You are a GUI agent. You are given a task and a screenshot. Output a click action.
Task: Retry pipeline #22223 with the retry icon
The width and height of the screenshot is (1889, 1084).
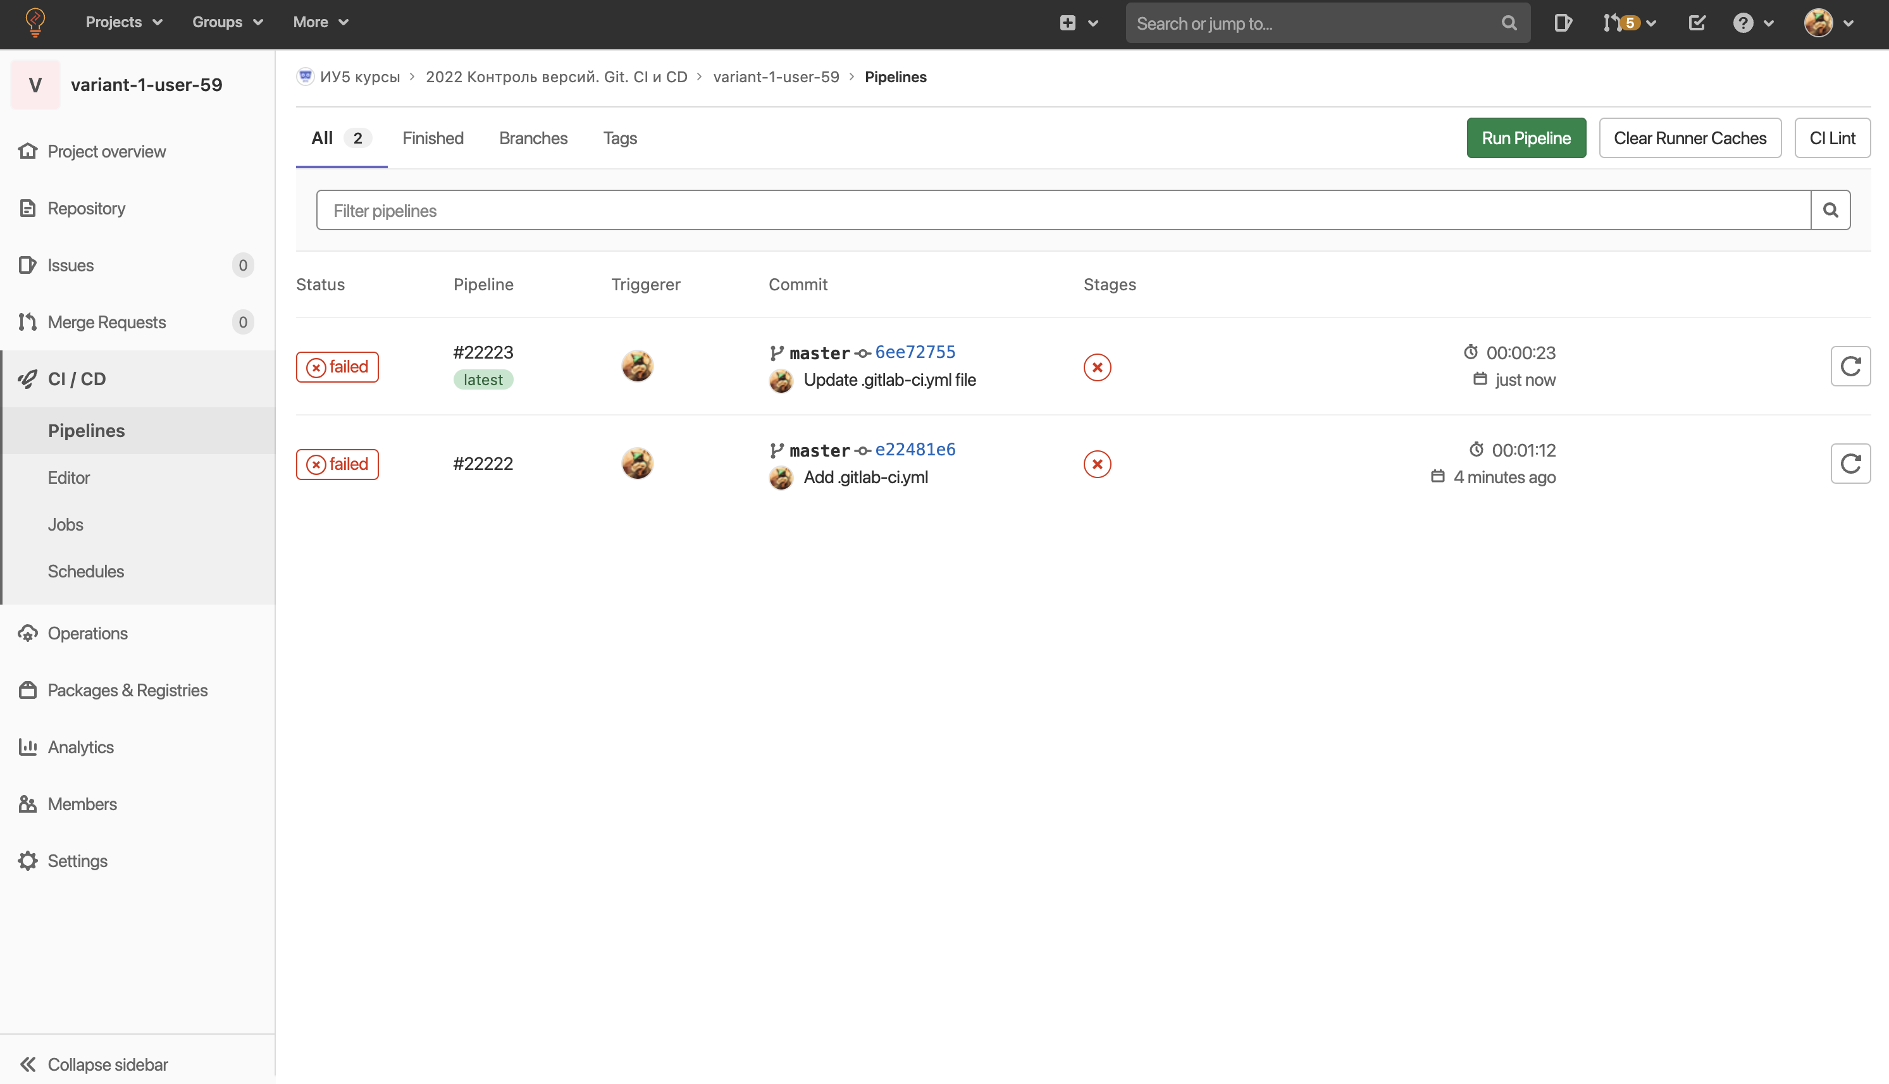pyautogui.click(x=1850, y=366)
